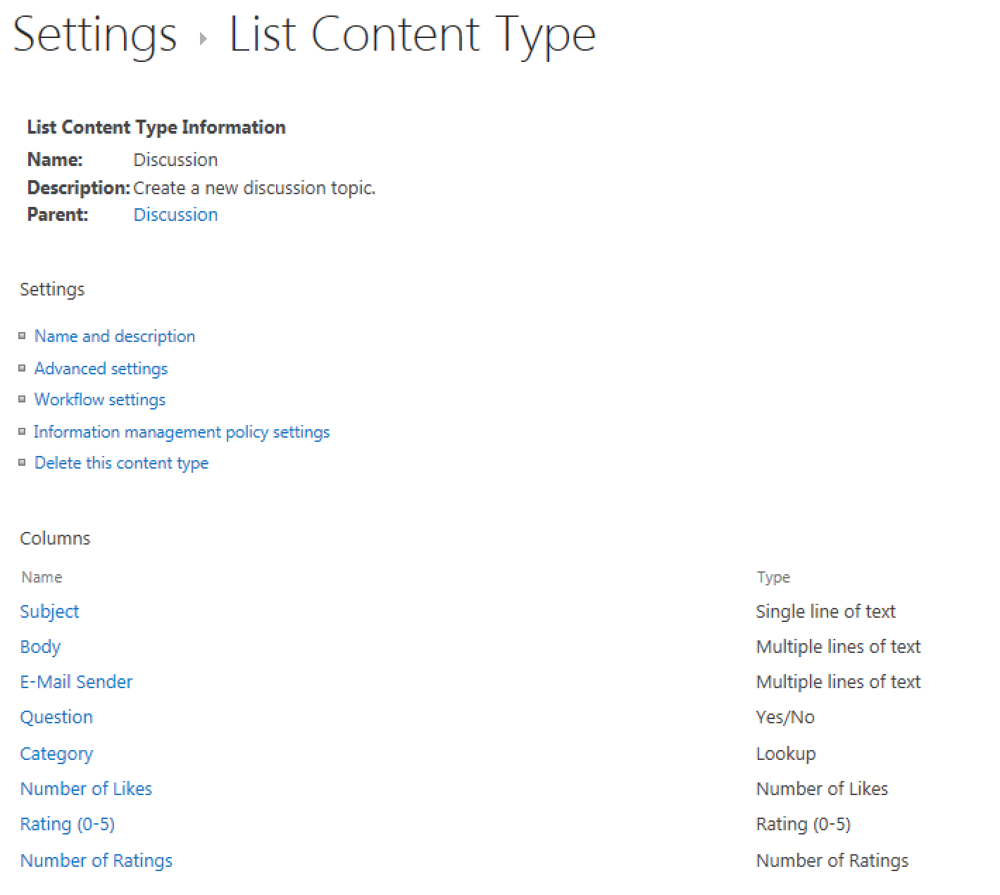The width and height of the screenshot is (1000, 895).
Task: Open the Number of Likes column link
Action: (86, 789)
